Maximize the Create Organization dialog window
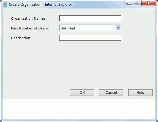The width and height of the screenshot is (158, 122). click(137, 3)
